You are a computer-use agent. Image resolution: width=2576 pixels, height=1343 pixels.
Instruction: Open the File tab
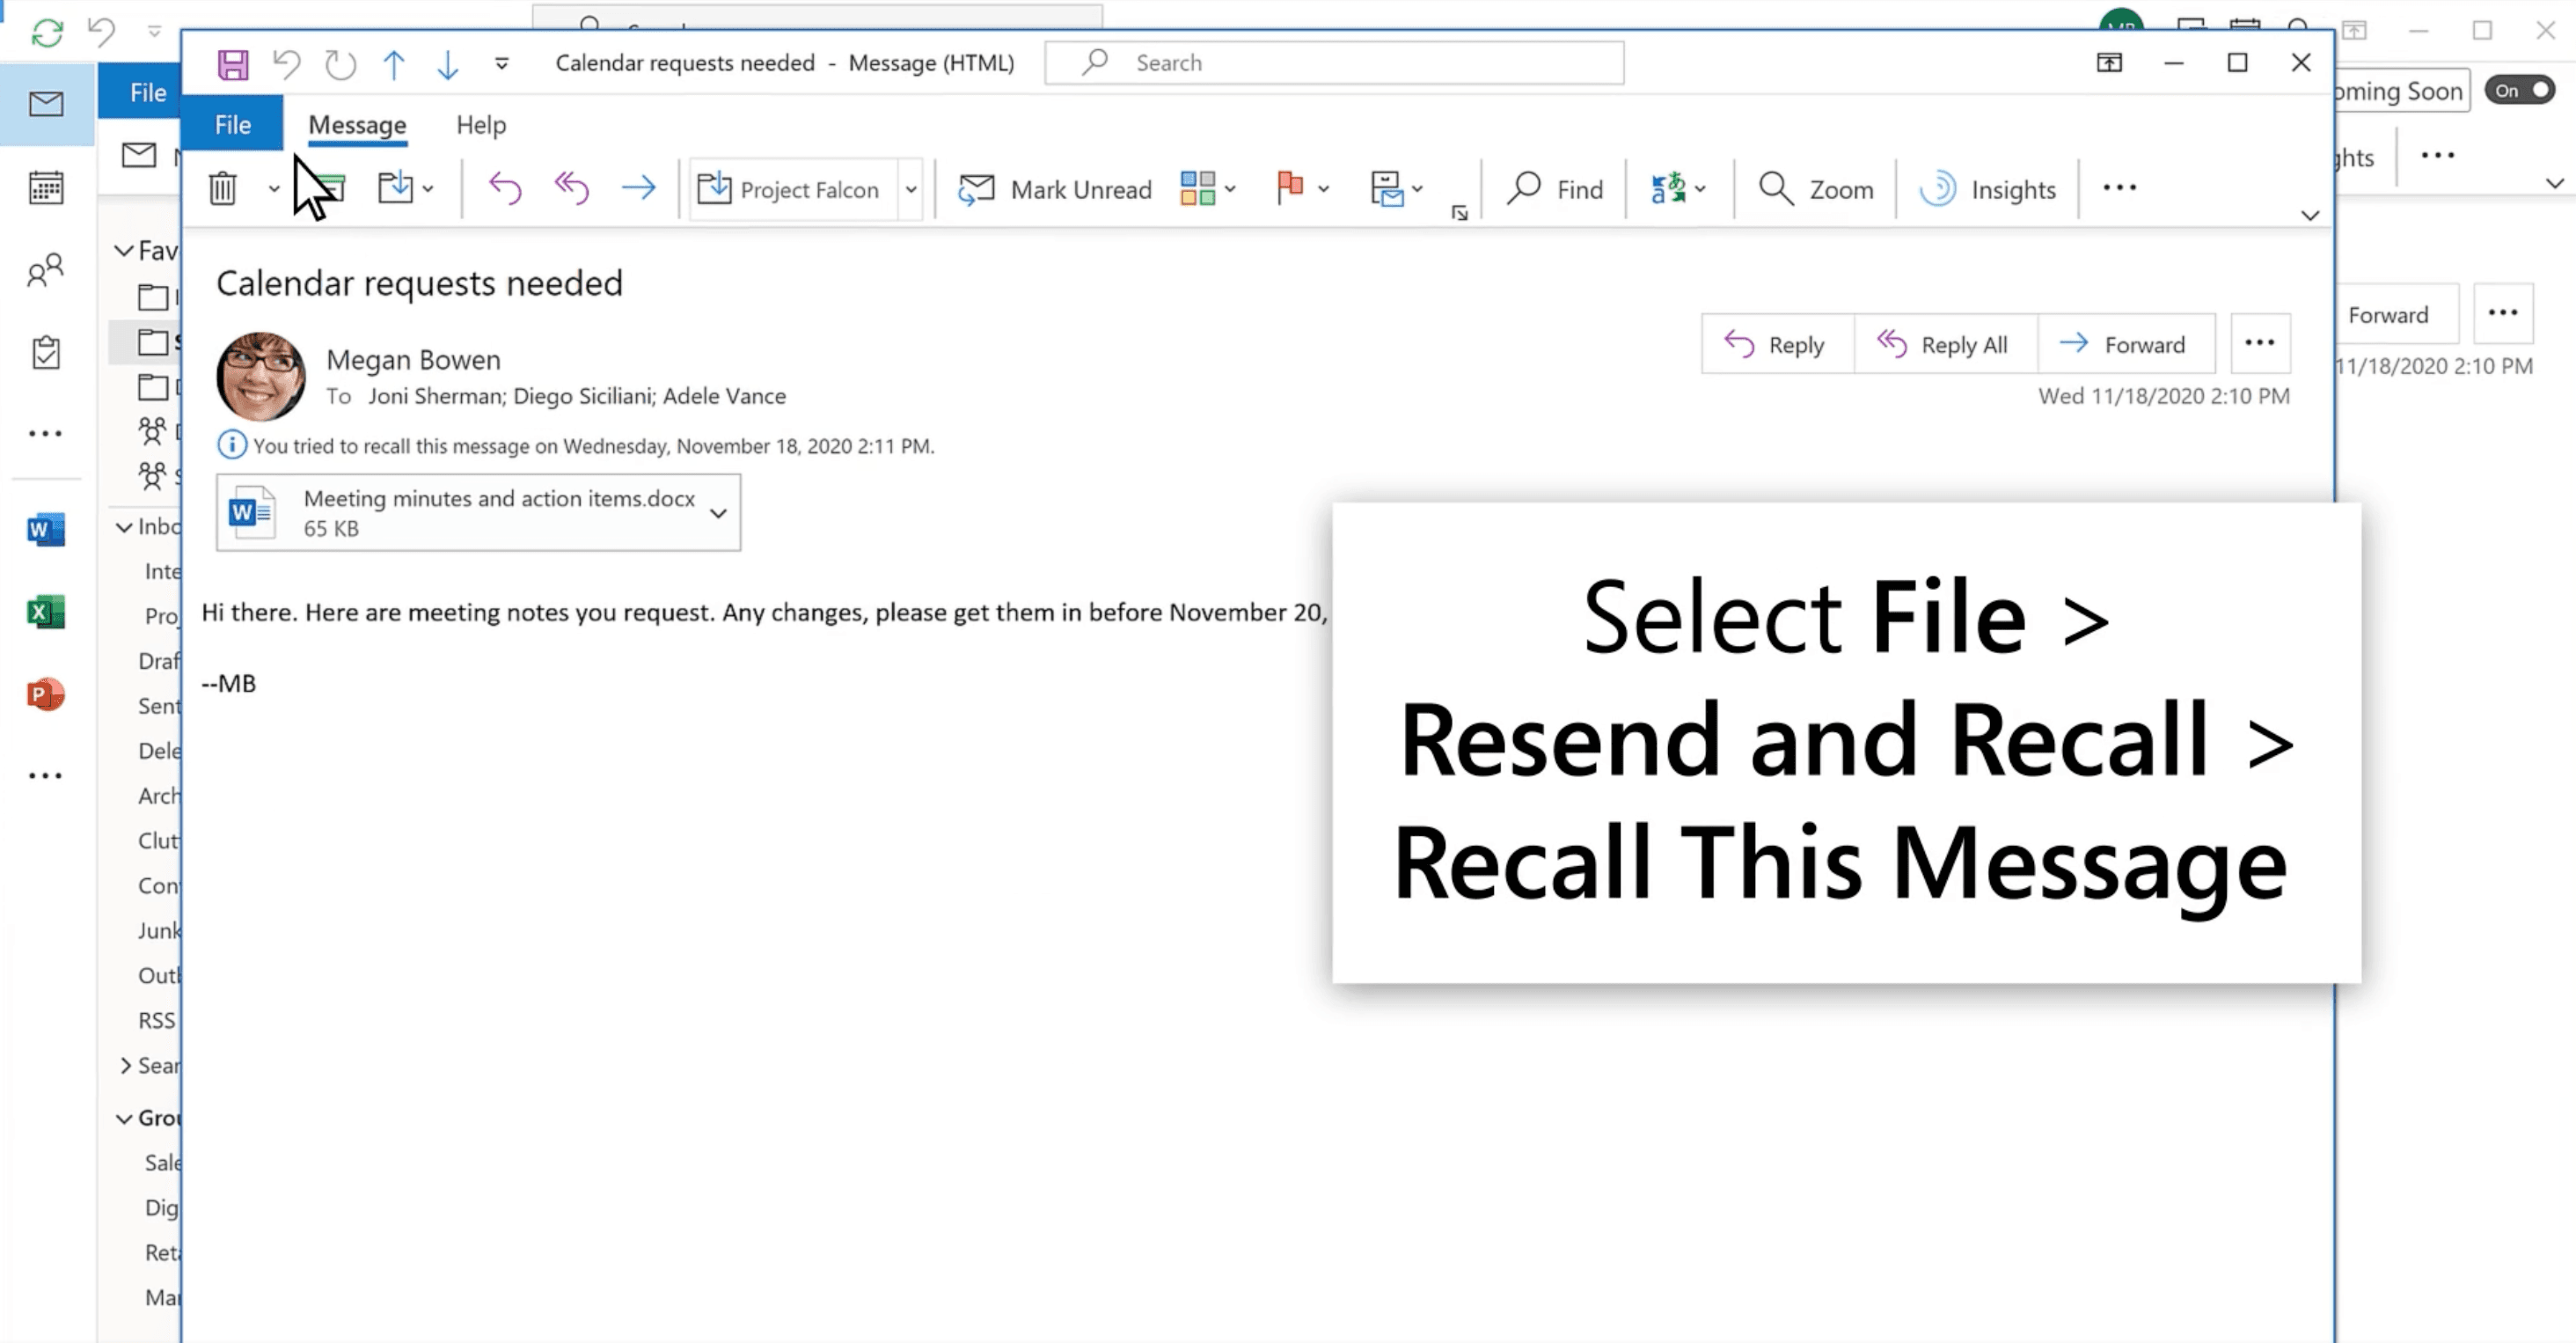pos(233,125)
